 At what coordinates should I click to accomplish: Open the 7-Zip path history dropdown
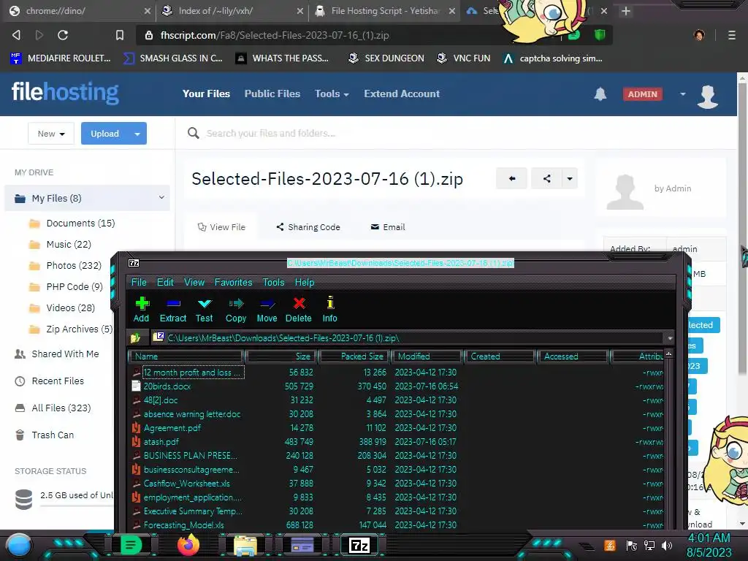670,337
